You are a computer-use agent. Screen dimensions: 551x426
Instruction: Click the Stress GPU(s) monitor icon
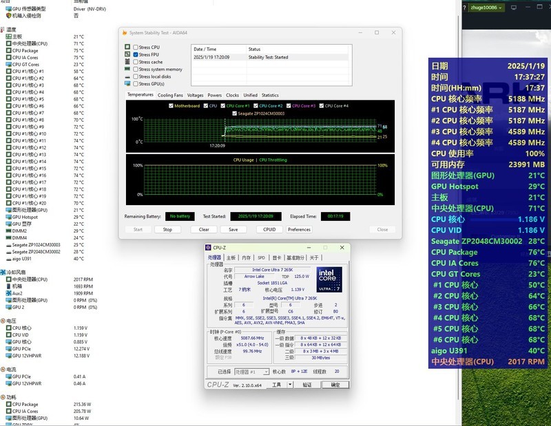(127, 84)
